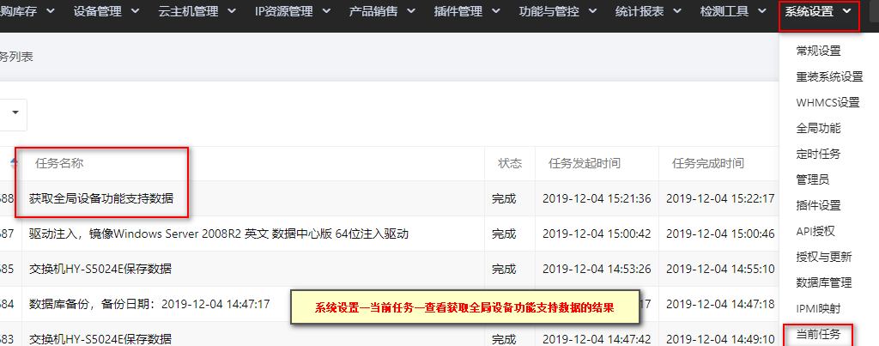Expand chevron next to IP资源管理
Viewport: 879px width, 346px height.
click(x=327, y=11)
